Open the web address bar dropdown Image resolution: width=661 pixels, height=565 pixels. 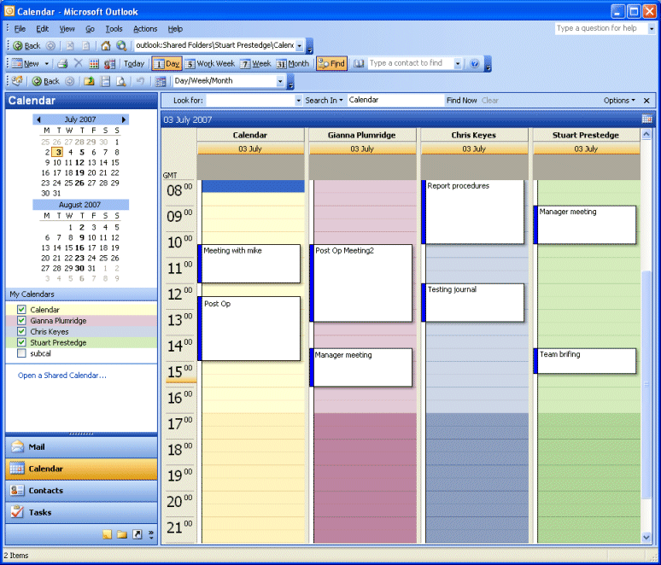point(299,45)
